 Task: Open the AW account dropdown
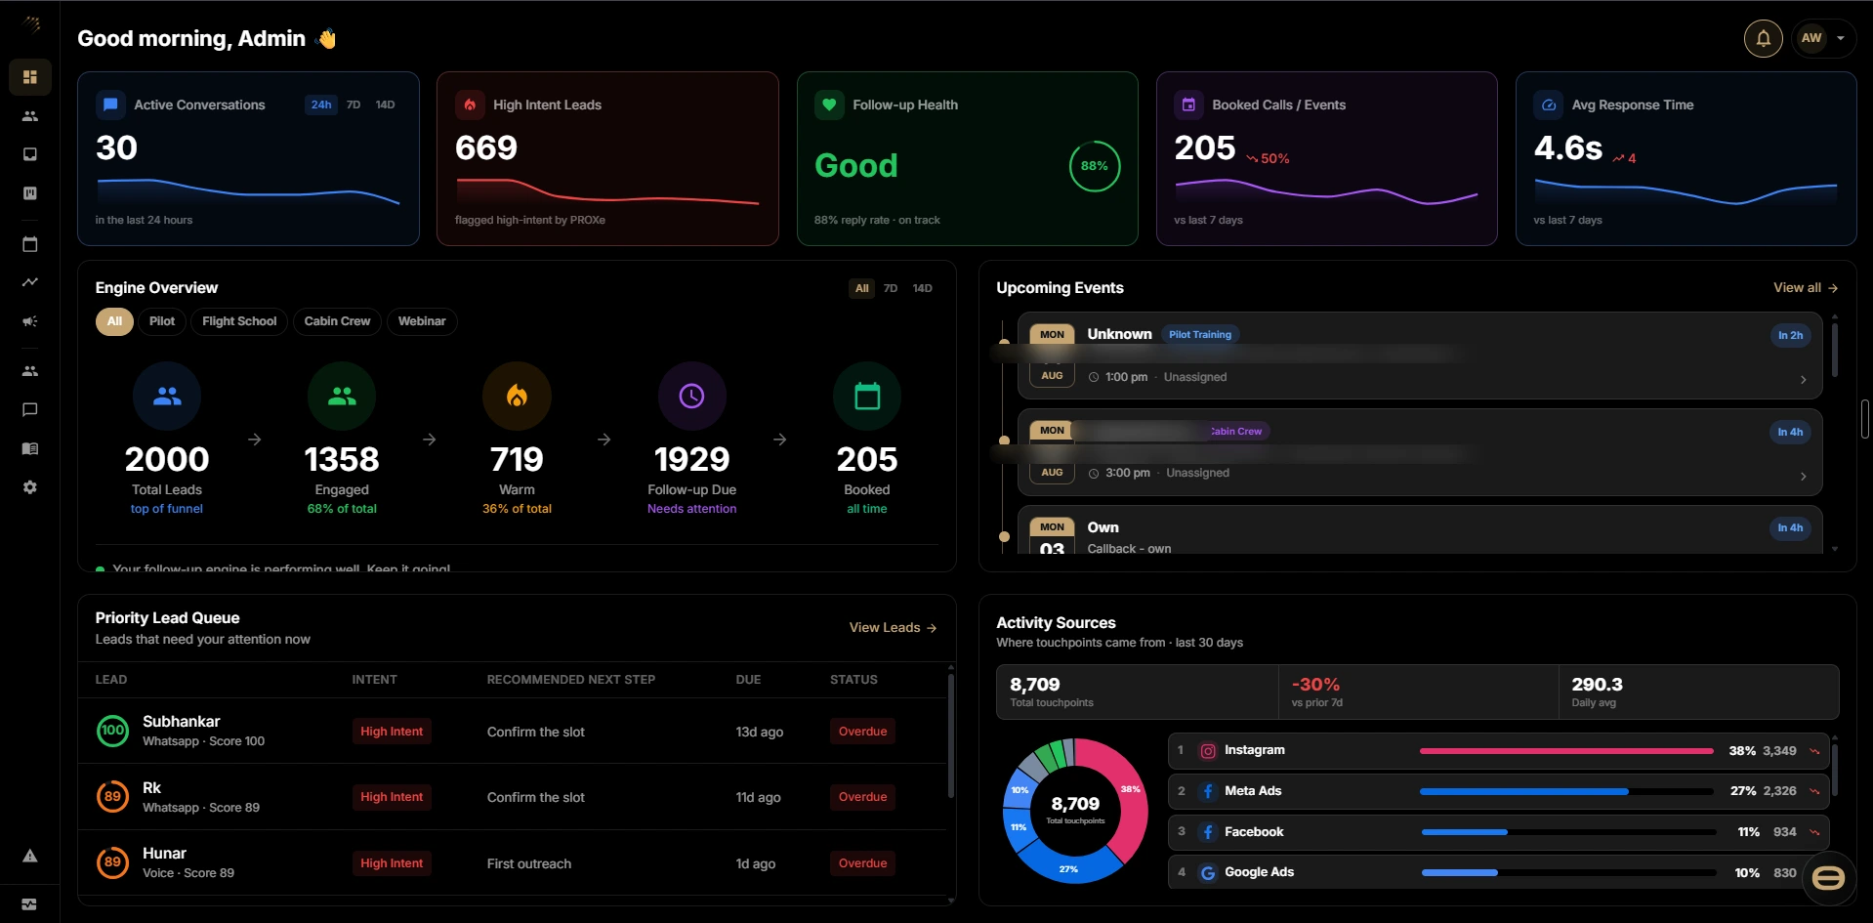(1824, 39)
